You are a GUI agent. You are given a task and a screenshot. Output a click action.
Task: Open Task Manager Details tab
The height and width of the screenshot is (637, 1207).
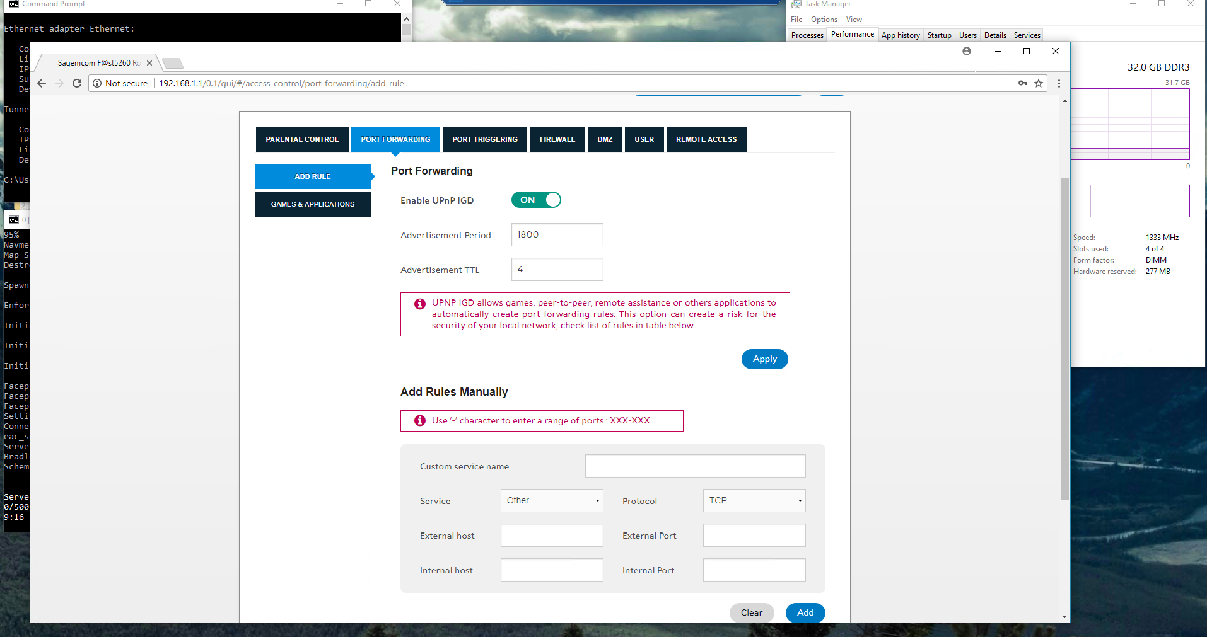coord(995,35)
